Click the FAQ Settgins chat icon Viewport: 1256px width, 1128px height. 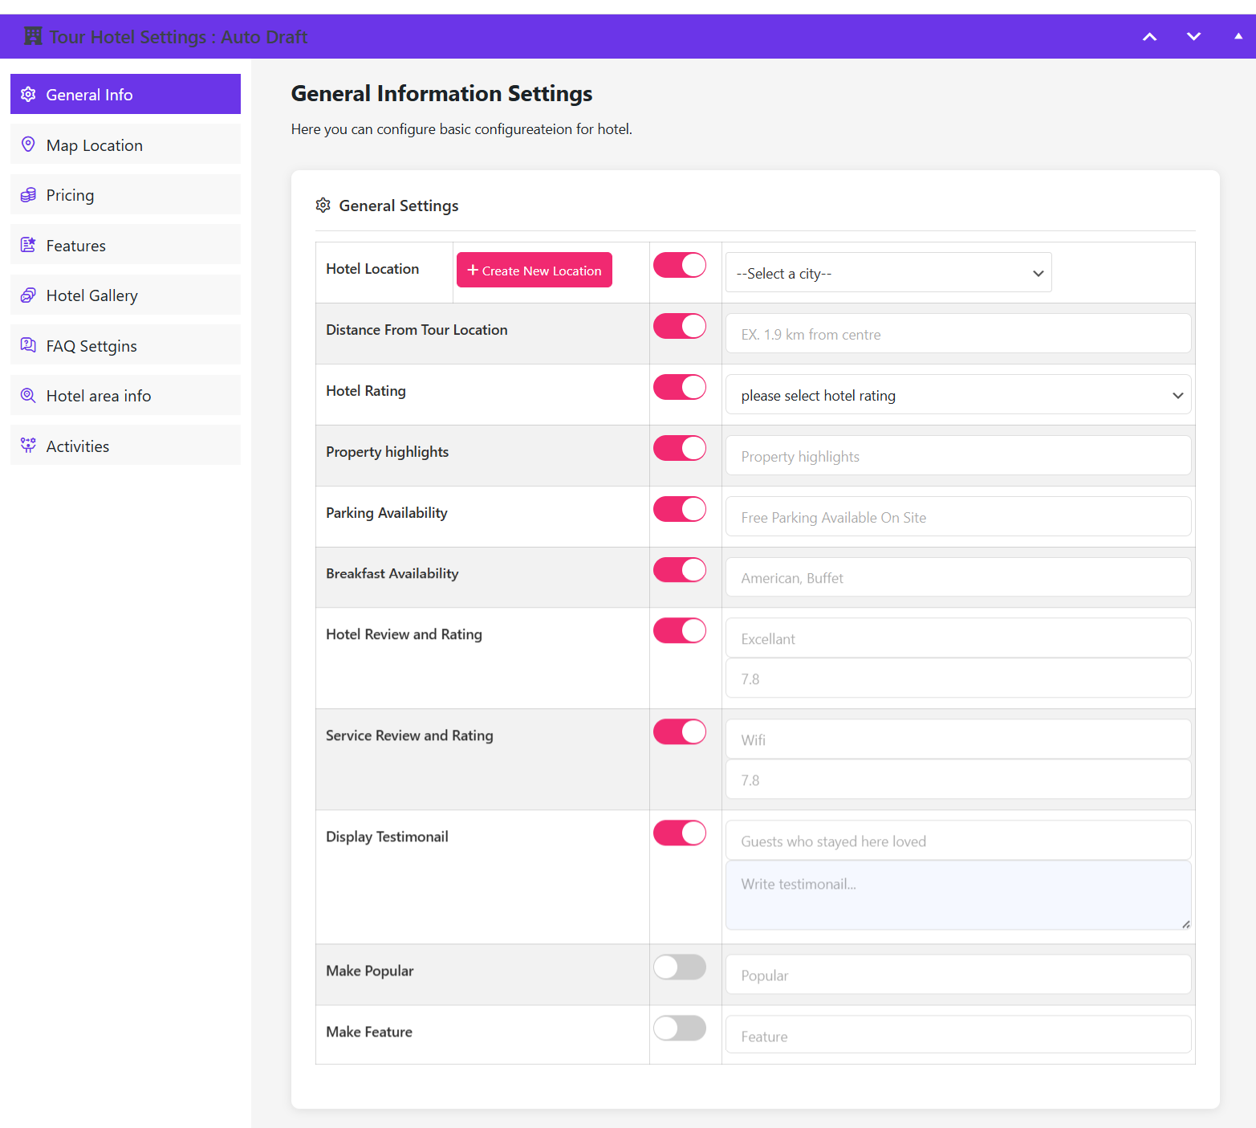pyautogui.click(x=28, y=345)
